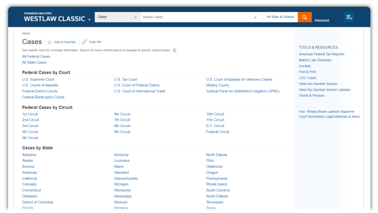Open Judicial Panel on Multidistrict Litigation

tap(243, 91)
